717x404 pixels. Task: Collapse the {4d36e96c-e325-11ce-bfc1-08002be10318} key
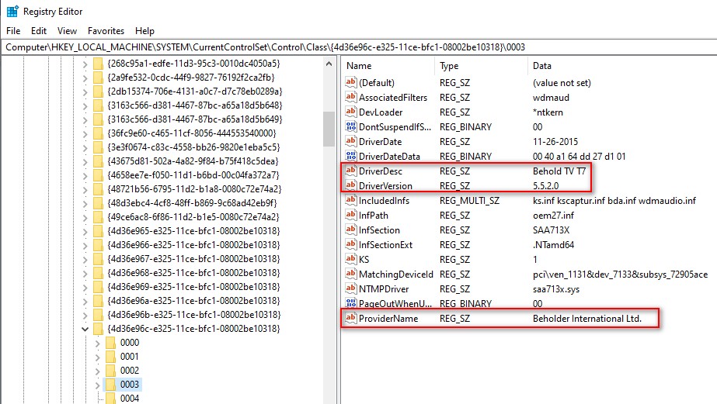[x=85, y=329]
